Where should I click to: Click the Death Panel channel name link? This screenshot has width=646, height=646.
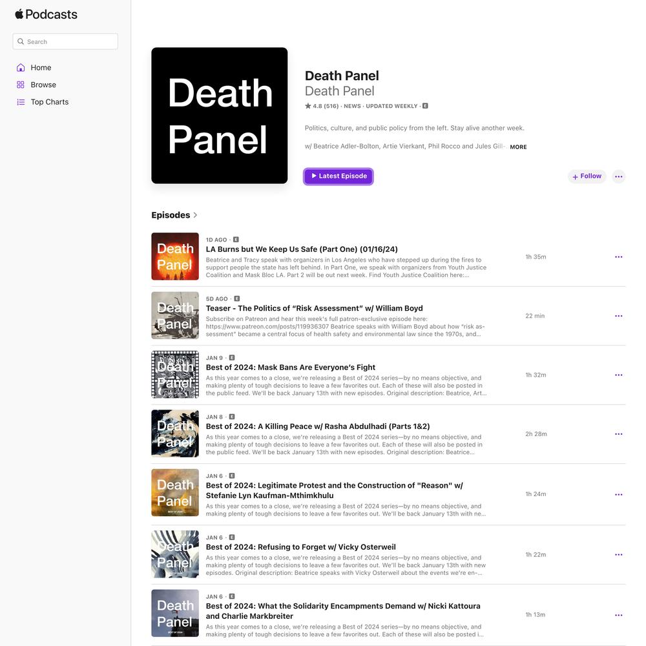tap(340, 91)
